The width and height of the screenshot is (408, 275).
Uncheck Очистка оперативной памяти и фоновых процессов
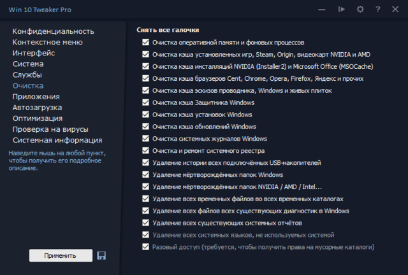[146, 42]
